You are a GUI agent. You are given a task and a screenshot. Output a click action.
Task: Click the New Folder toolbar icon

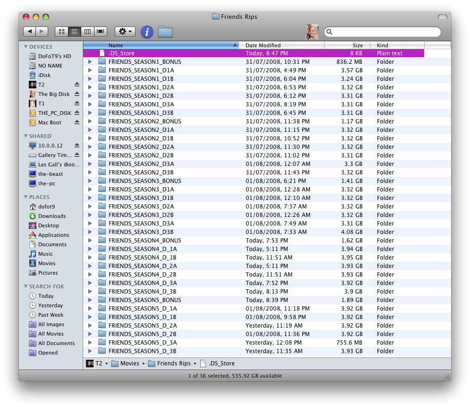[165, 32]
